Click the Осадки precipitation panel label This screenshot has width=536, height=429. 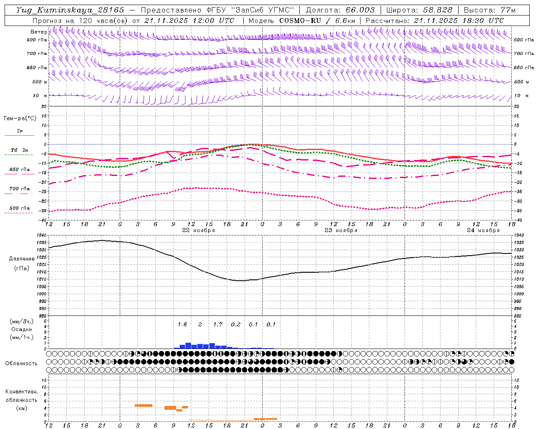(x=21, y=329)
